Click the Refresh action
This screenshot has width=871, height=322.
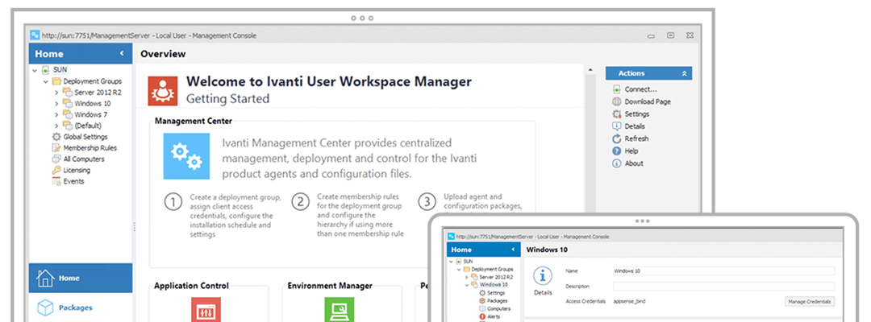click(x=631, y=138)
